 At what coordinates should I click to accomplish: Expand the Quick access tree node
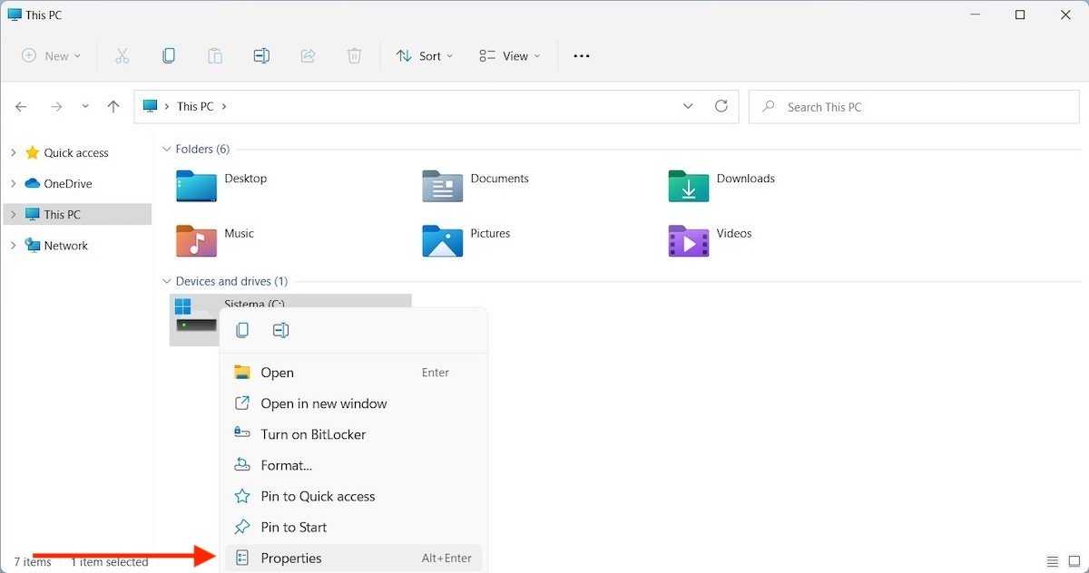(14, 153)
